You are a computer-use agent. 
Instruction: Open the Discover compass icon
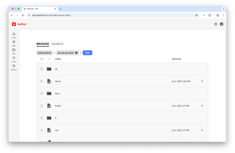14,66
